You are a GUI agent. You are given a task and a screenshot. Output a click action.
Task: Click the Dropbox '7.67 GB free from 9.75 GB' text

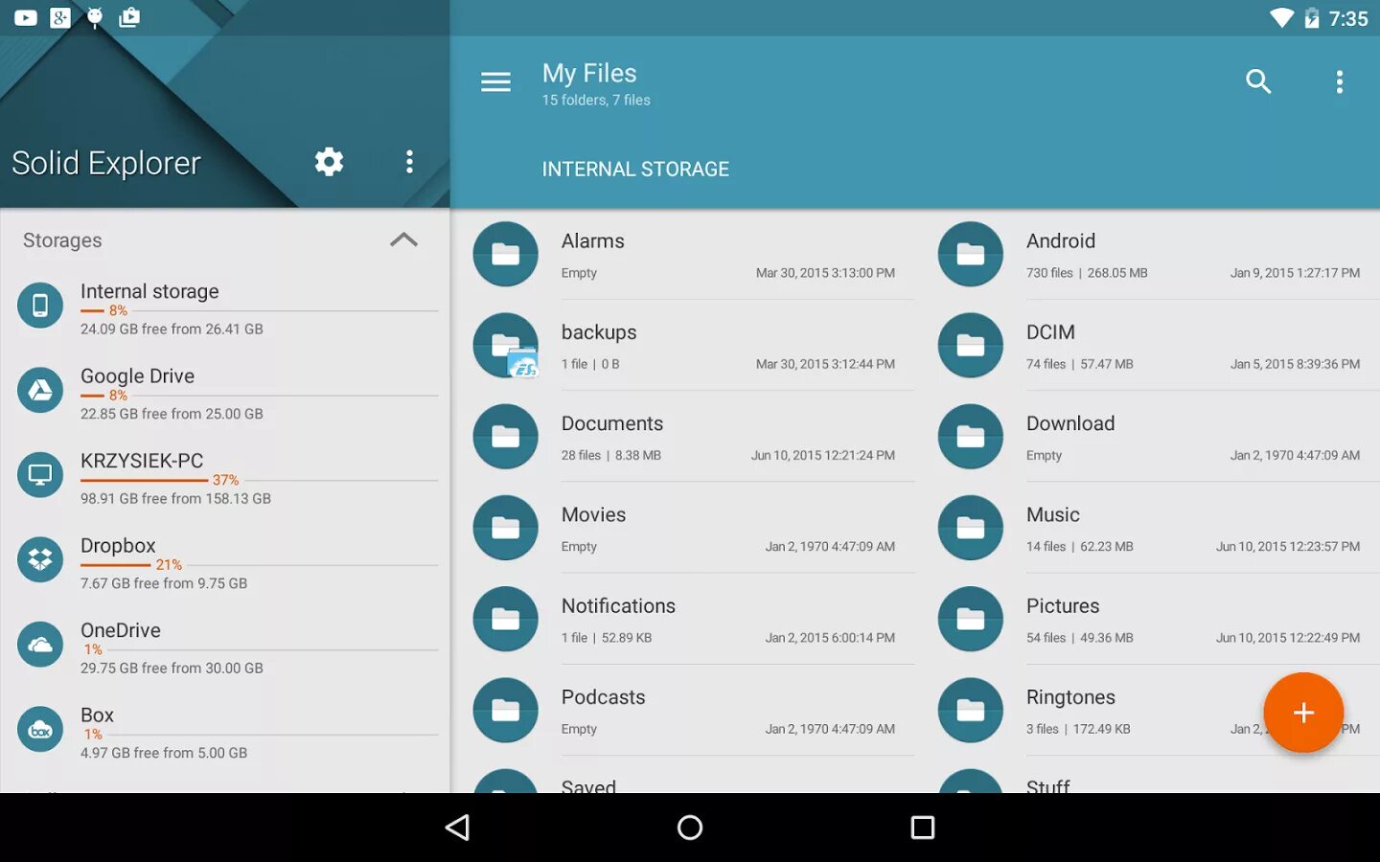(x=164, y=583)
